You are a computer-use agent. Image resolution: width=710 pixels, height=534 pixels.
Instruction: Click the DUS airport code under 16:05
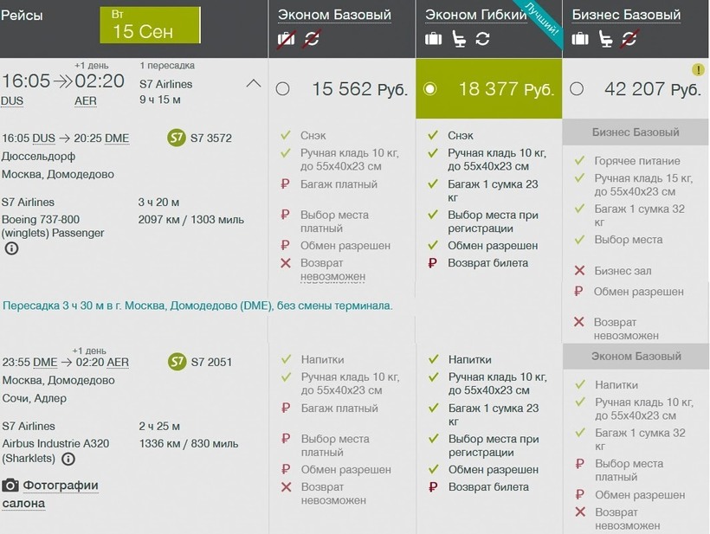[x=12, y=101]
